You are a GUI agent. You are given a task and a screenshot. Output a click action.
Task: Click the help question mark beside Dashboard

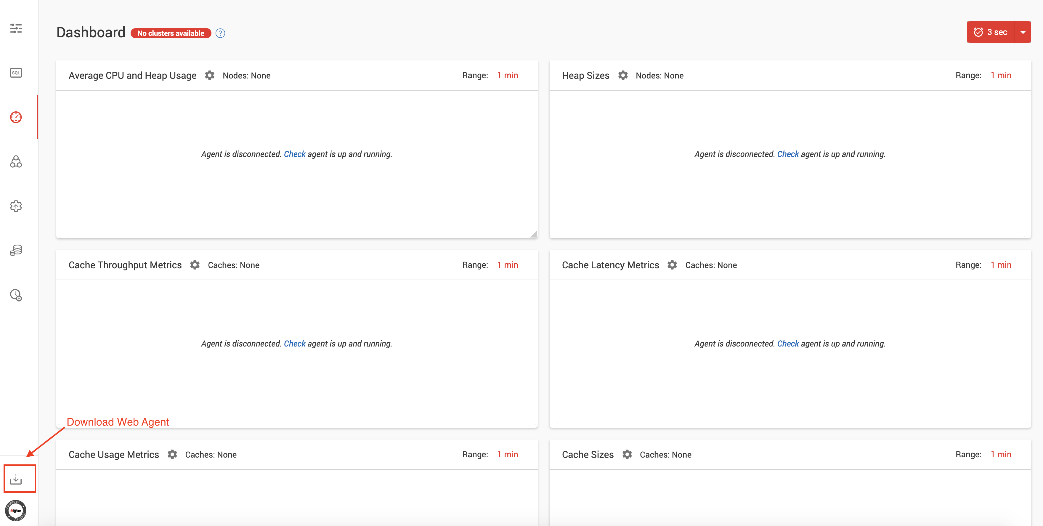point(220,33)
